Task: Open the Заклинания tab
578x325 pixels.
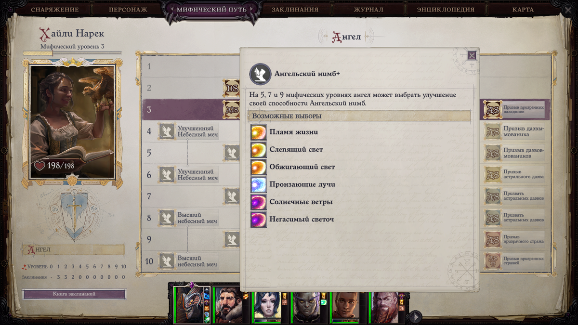Action: [295, 9]
